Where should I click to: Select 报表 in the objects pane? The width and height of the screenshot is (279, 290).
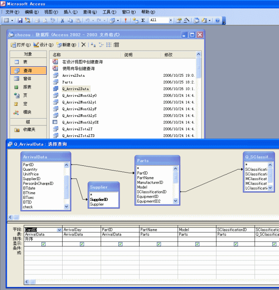28,87
